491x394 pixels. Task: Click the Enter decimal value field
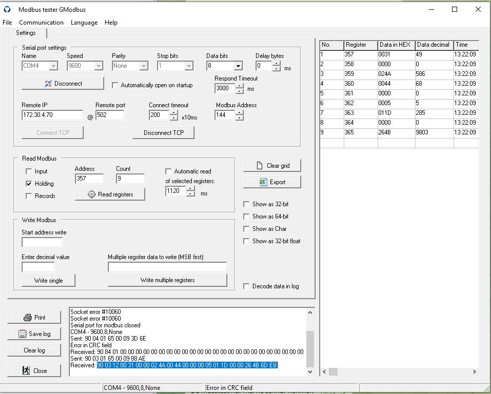click(x=38, y=267)
